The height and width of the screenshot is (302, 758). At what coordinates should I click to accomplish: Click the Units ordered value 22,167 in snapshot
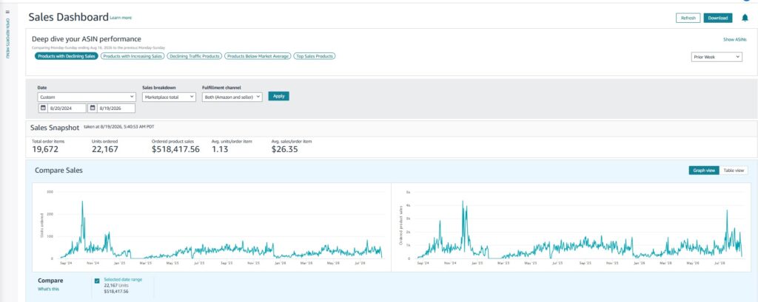[x=105, y=150]
